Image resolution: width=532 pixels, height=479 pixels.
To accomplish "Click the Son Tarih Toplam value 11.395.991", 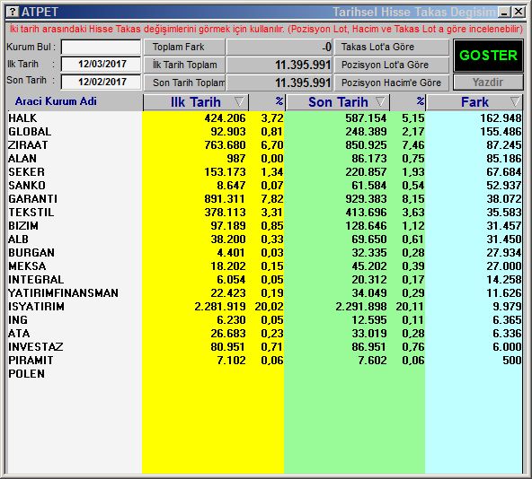I will click(x=303, y=83).
